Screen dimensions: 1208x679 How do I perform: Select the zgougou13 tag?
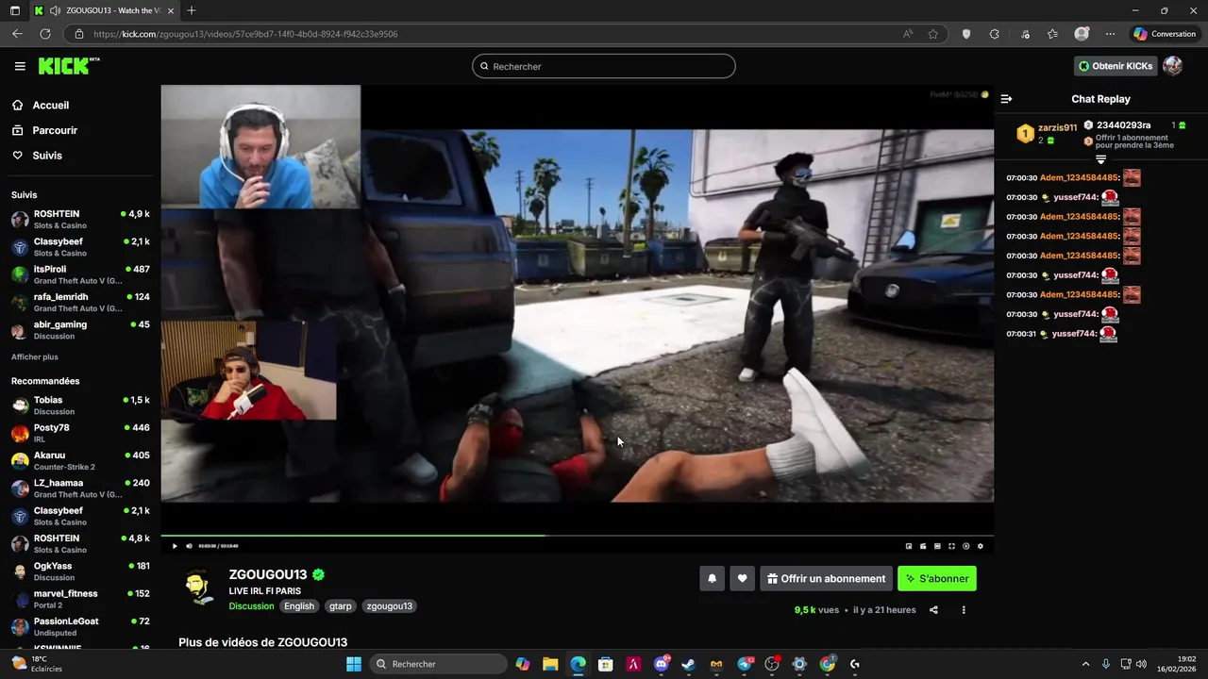coord(389,606)
